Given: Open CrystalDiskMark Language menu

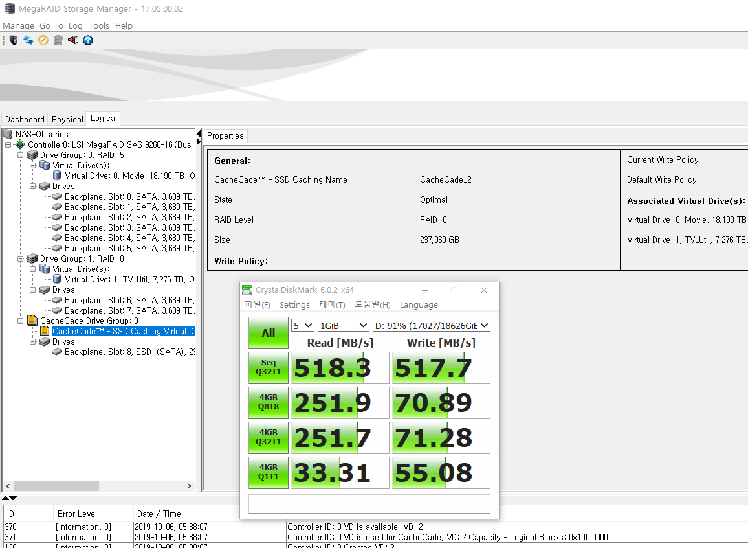Looking at the screenshot, I should click(x=419, y=305).
